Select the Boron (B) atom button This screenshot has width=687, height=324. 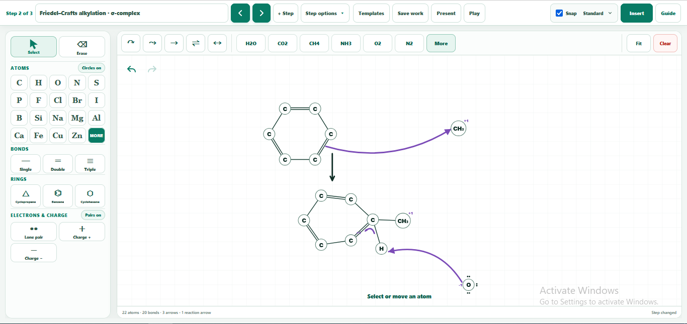19,118
